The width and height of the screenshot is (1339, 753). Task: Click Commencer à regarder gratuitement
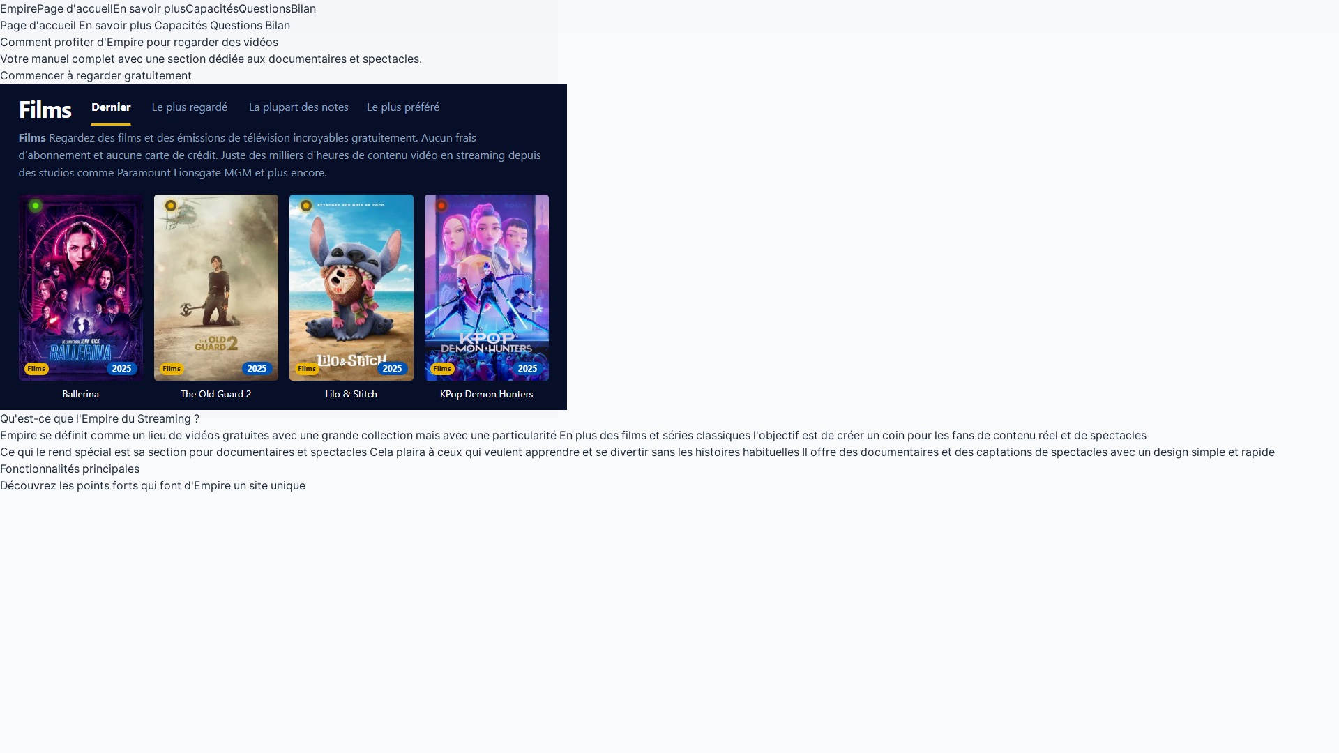(x=96, y=75)
